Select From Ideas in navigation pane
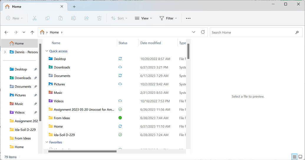 [x=21, y=138]
